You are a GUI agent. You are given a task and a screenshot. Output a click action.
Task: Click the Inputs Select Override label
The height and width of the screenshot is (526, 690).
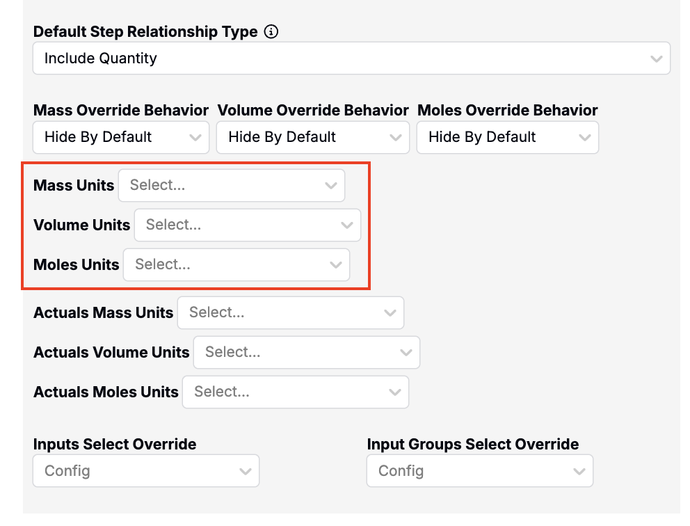point(115,444)
